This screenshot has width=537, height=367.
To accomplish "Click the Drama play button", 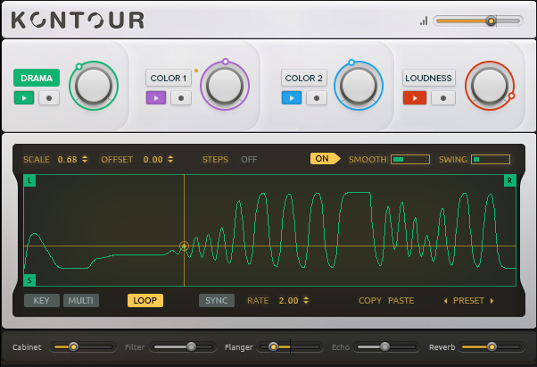I will [24, 98].
